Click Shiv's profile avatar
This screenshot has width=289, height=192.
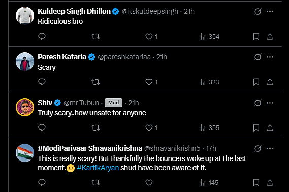25,107
